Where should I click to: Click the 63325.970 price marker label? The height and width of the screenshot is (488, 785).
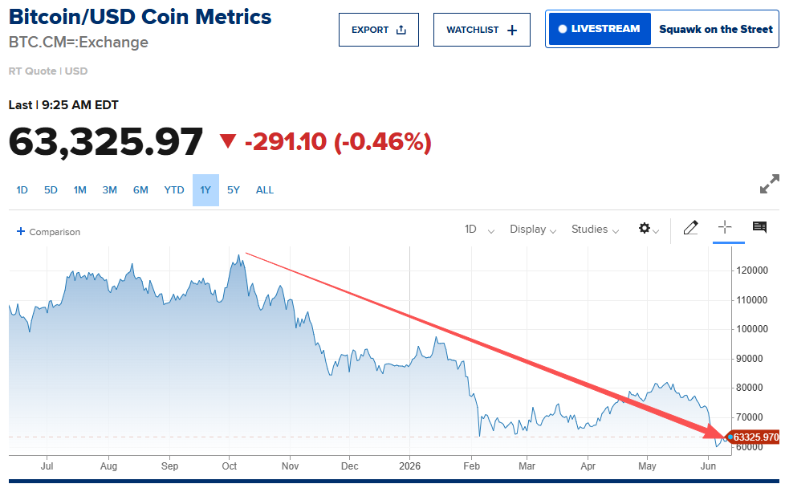(754, 437)
